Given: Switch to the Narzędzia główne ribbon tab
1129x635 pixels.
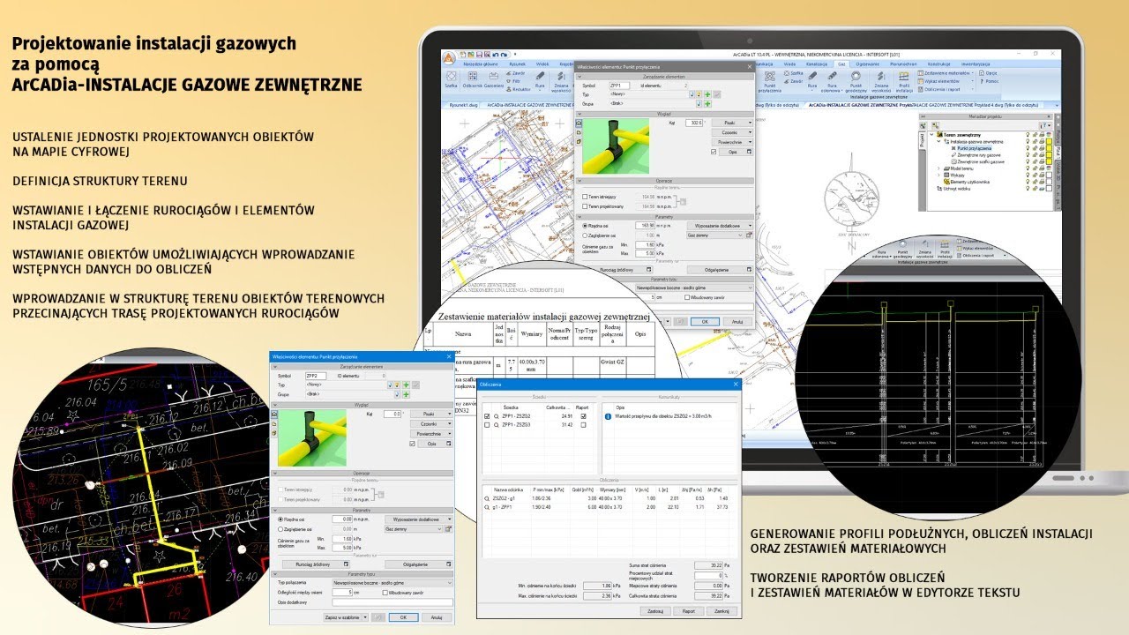Looking at the screenshot, I should point(482,64).
